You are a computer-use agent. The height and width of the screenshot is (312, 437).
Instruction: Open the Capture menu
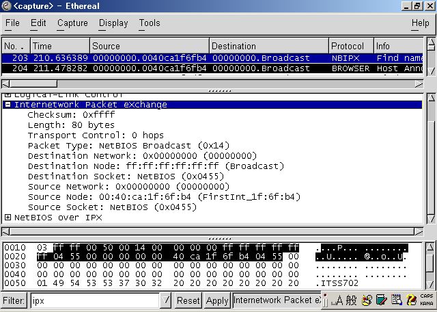coord(72,23)
